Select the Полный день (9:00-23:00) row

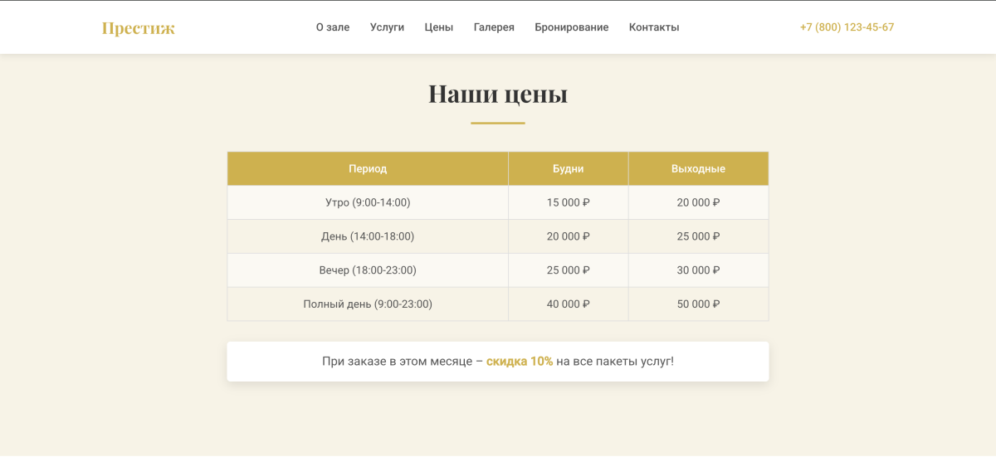(368, 304)
